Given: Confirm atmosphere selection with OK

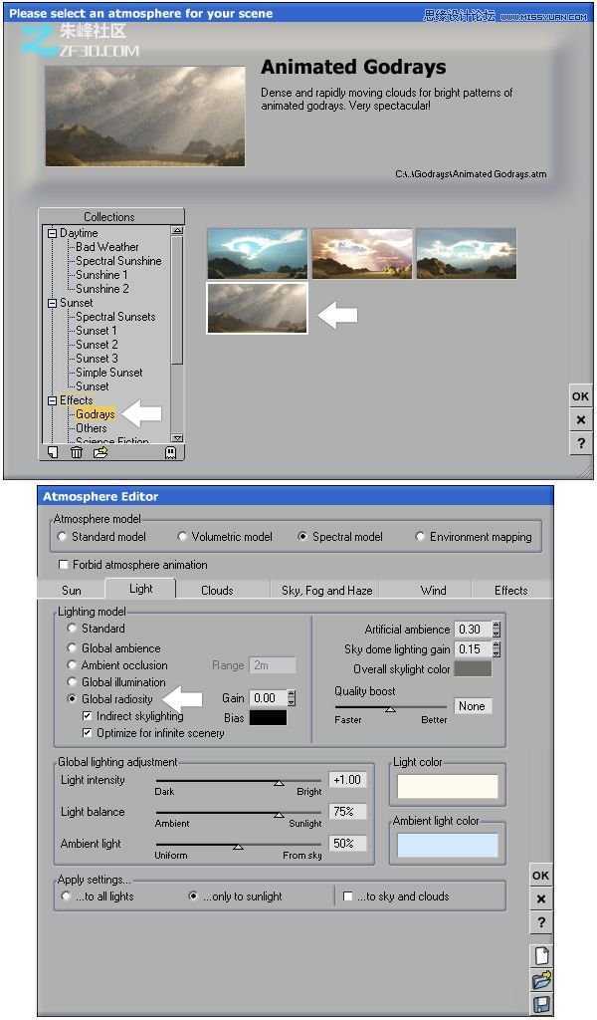Looking at the screenshot, I should 581,395.
